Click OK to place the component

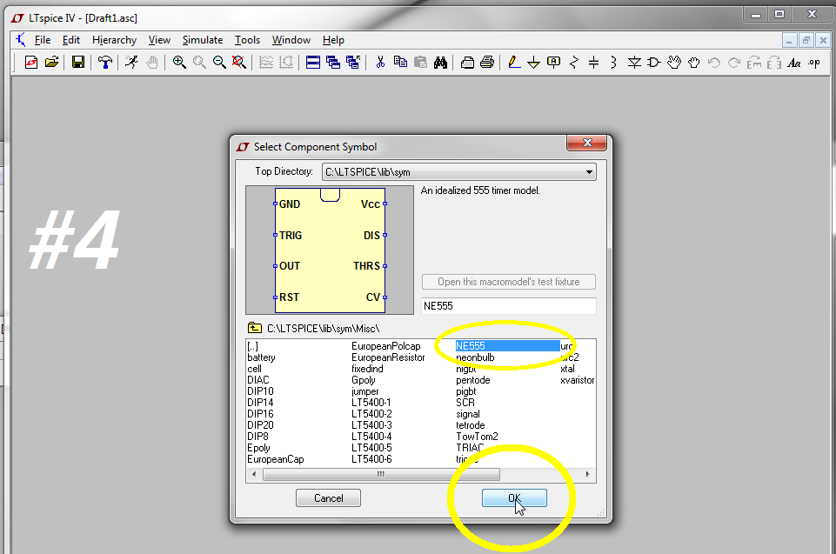coord(514,498)
